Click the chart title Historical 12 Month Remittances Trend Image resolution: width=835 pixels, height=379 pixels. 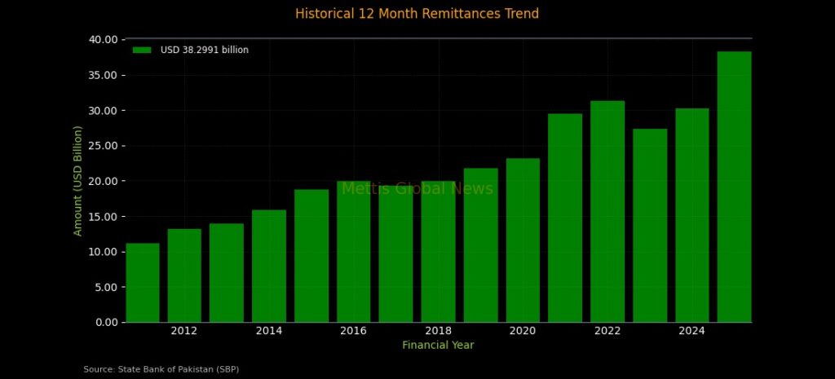click(x=417, y=14)
